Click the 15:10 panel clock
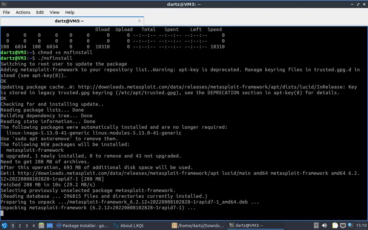 (361, 226)
